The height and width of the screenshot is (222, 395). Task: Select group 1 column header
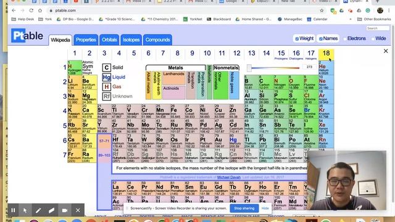point(75,54)
